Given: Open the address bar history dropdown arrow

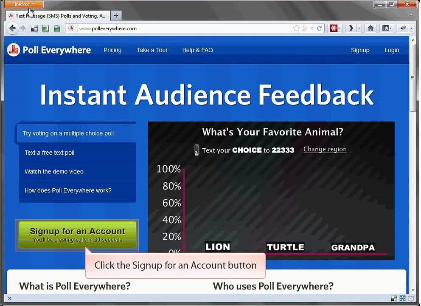Looking at the screenshot, I should pyautogui.click(x=312, y=28).
